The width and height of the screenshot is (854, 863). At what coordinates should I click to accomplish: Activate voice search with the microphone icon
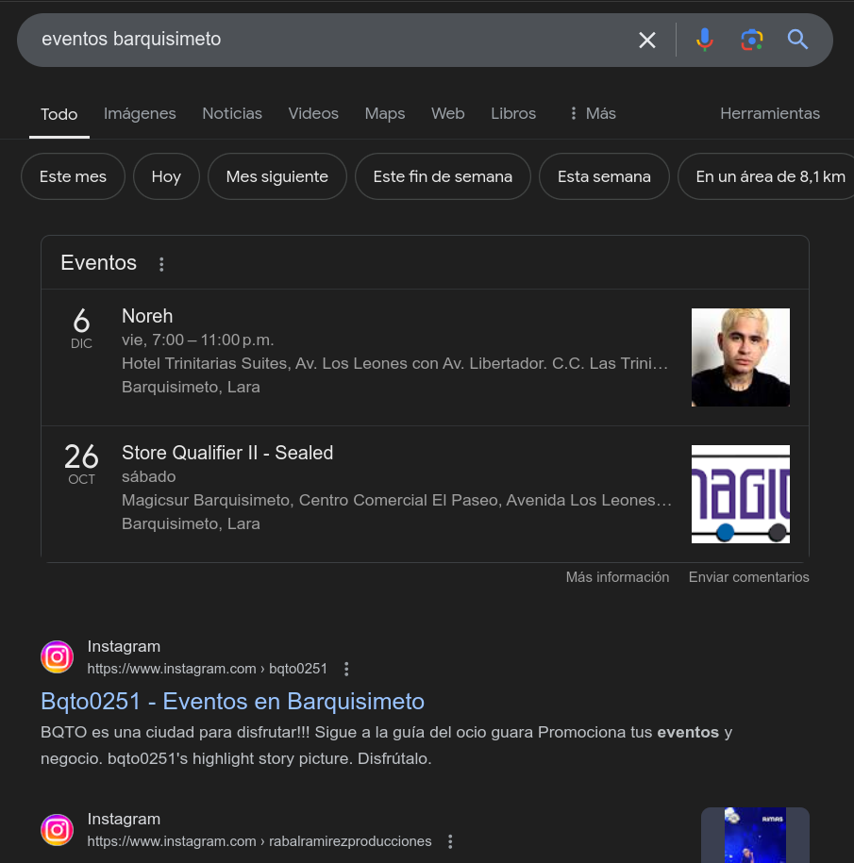tap(705, 40)
